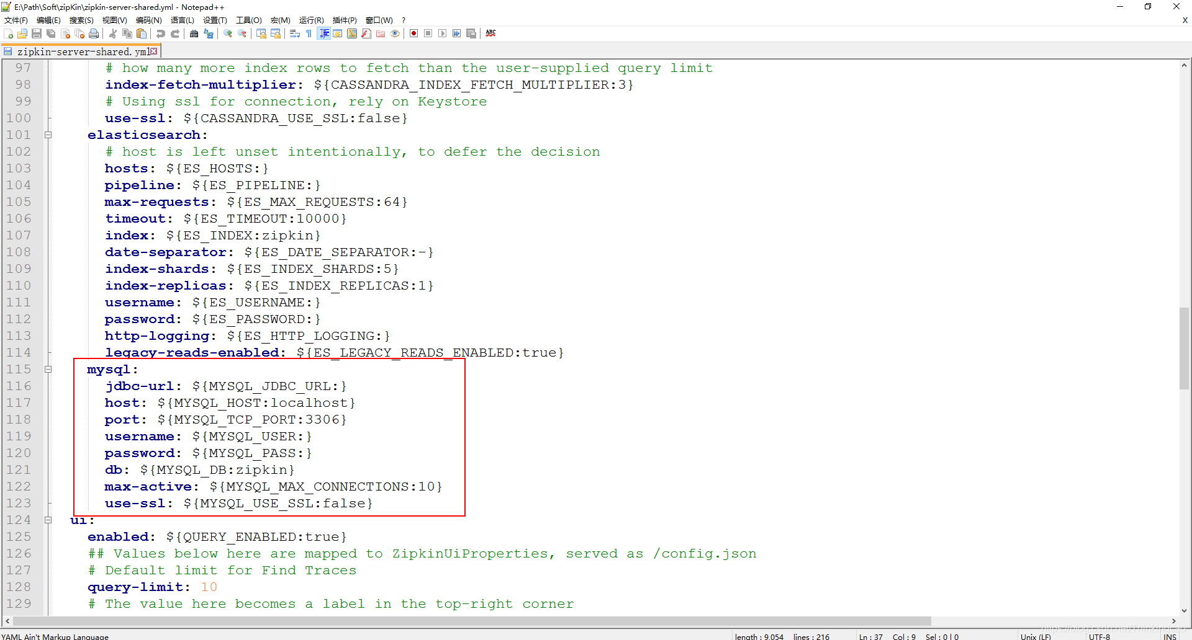Click the Zoom Out magnifier icon
Image resolution: width=1192 pixels, height=640 pixels.
click(x=242, y=33)
